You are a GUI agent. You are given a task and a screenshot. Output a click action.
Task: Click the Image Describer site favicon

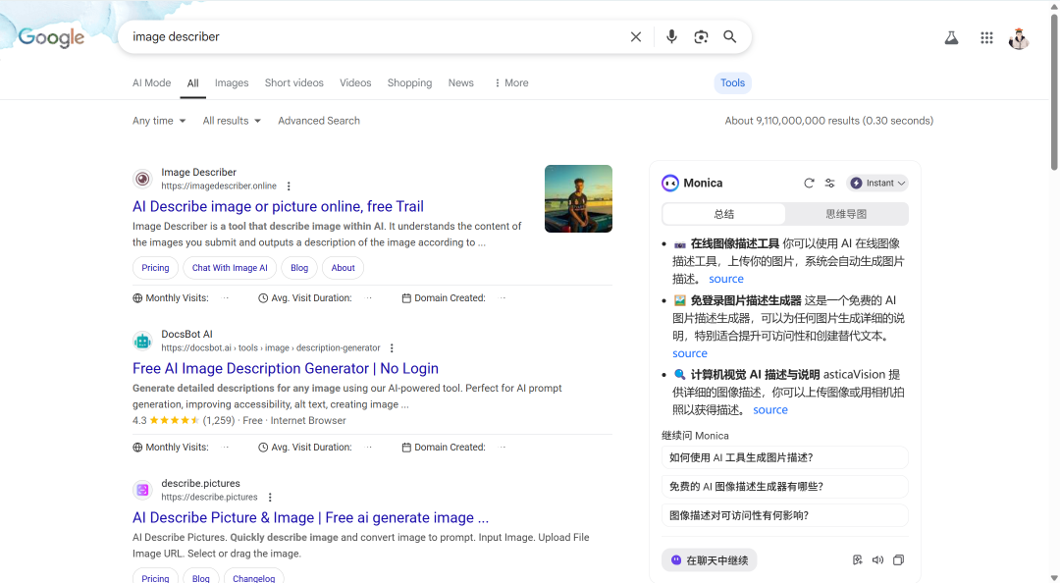pyautogui.click(x=142, y=180)
